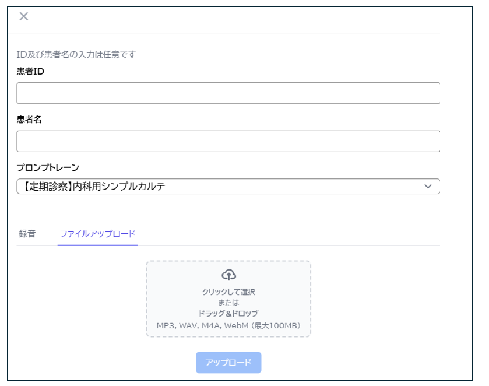Click the cloud upload icon

point(229,274)
